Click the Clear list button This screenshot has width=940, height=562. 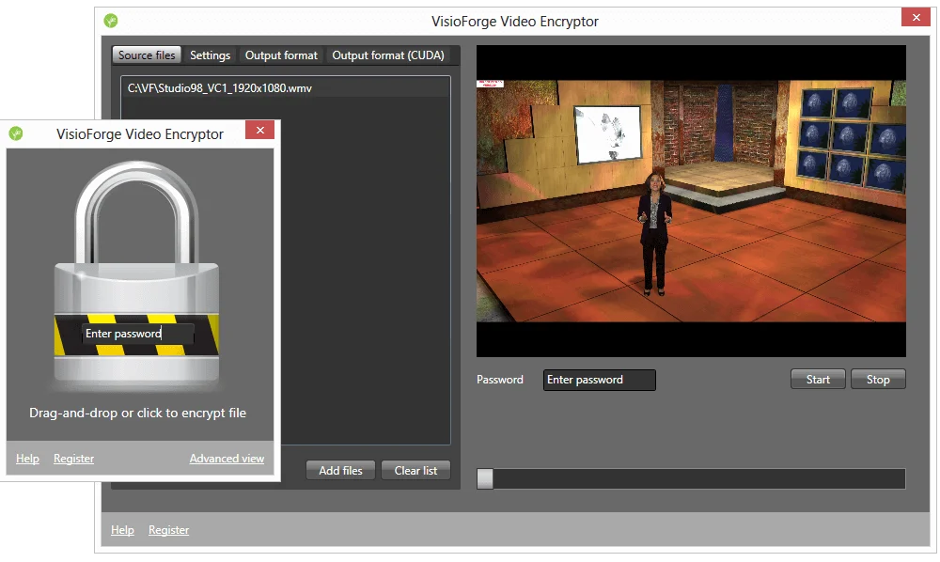[415, 470]
